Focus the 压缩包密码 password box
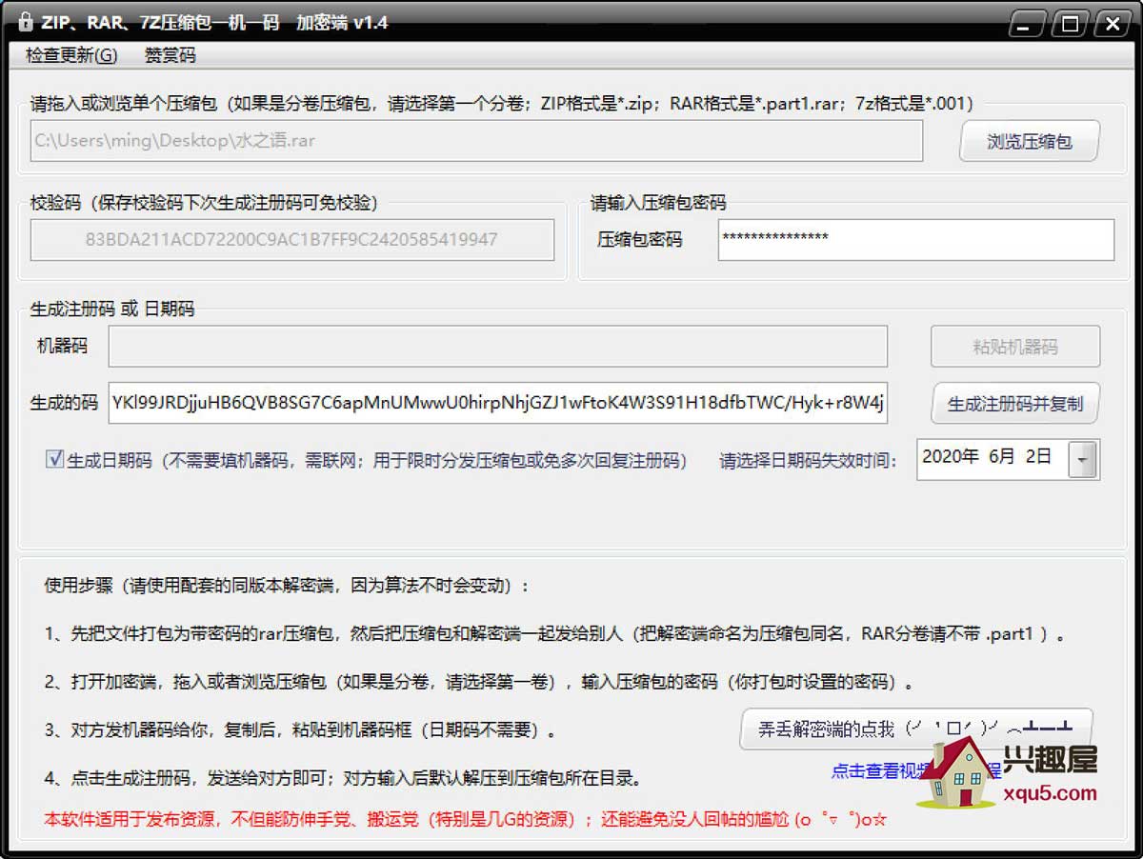The width and height of the screenshot is (1143, 859). 914,240
